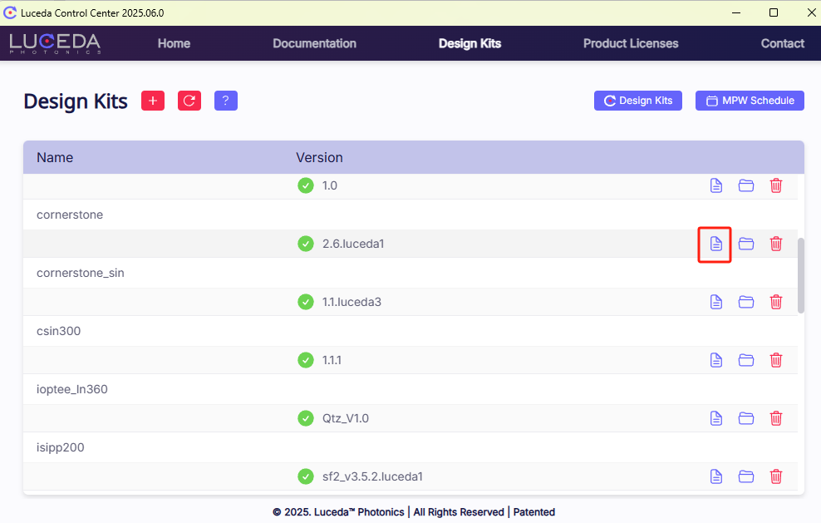
Task: Click green check status for Qtz_V1.0
Action: tap(306, 418)
